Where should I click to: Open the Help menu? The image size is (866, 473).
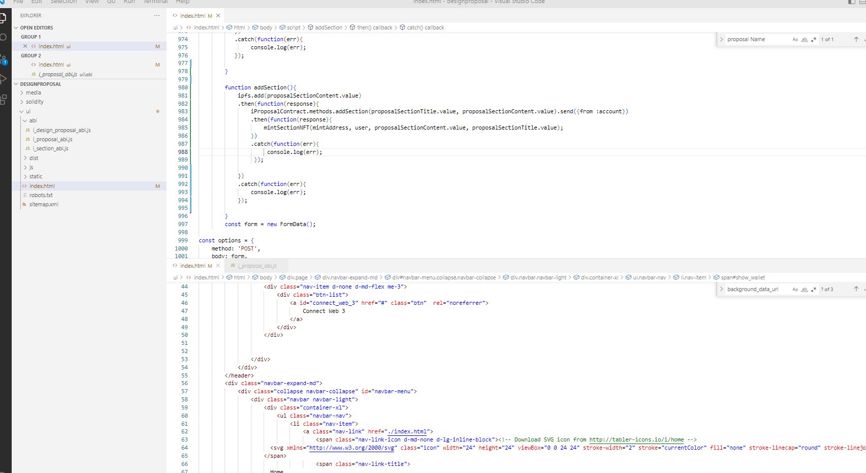182,2
